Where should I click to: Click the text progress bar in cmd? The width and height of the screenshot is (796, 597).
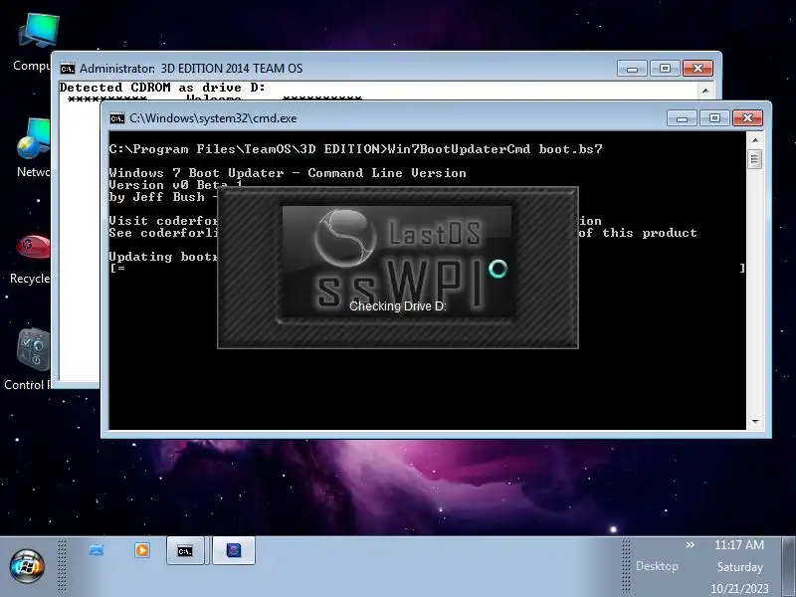pos(428,268)
